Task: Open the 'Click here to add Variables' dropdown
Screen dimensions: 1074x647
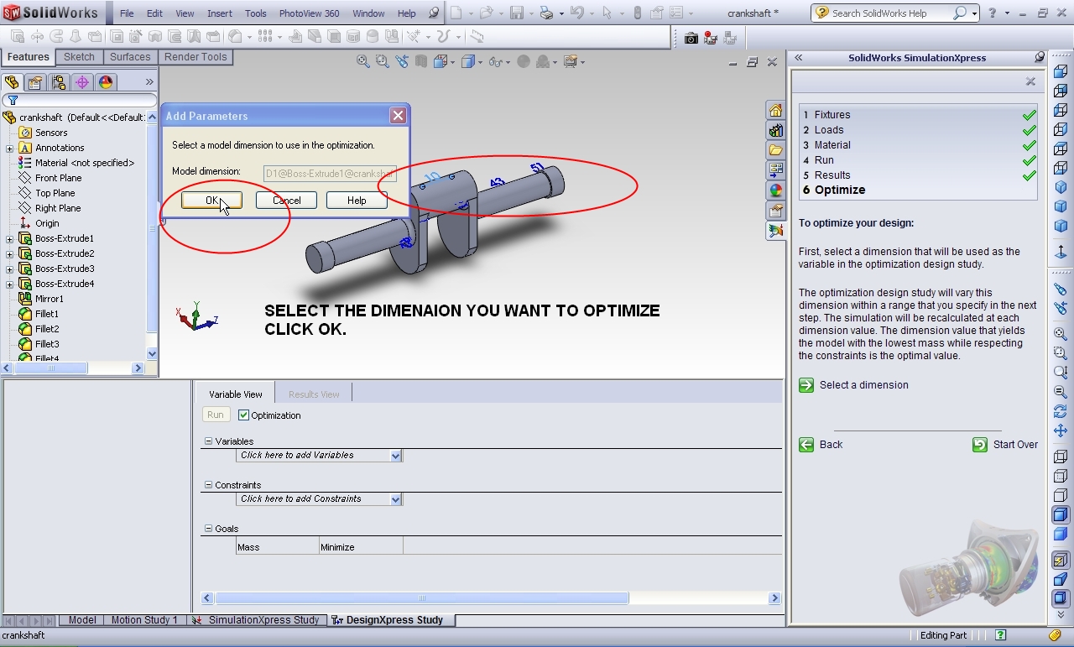Action: (395, 456)
